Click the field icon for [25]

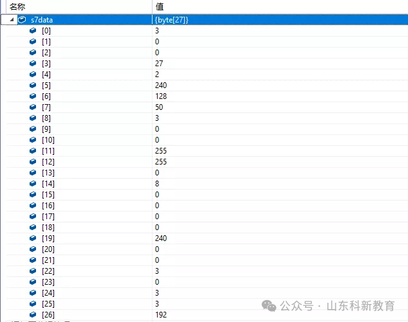click(x=33, y=303)
